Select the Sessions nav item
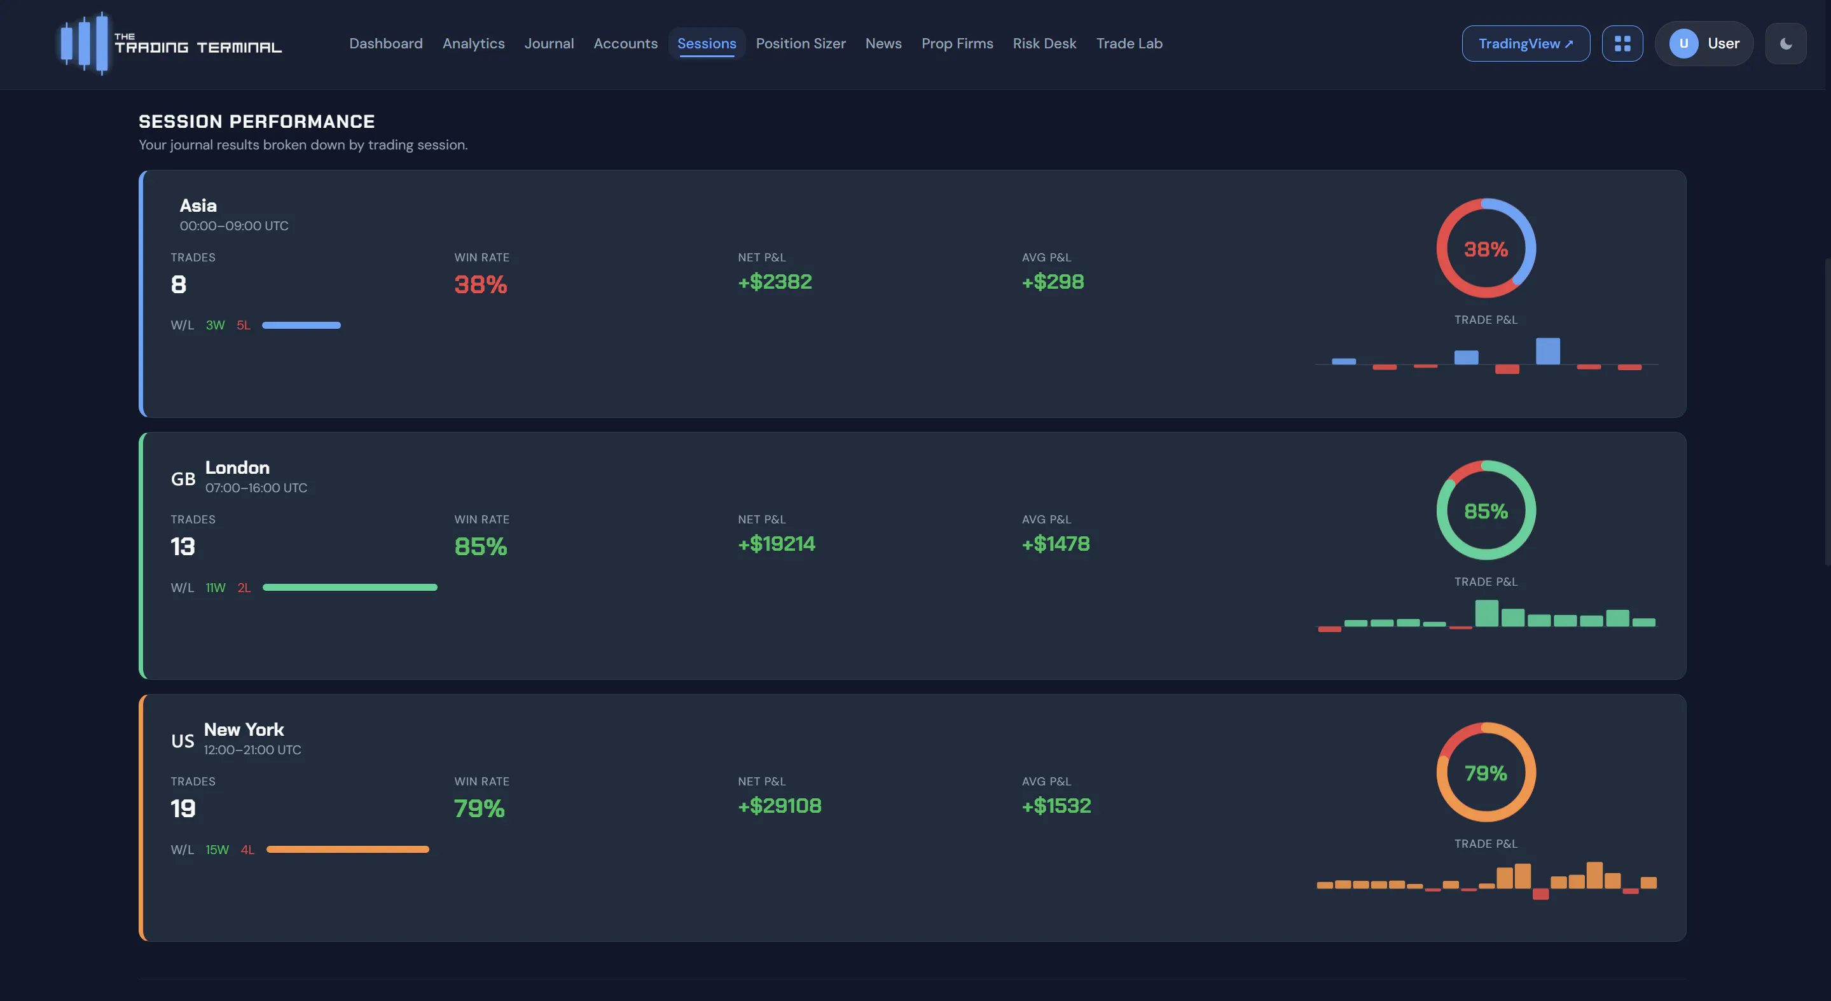The height and width of the screenshot is (1001, 1831). click(707, 43)
